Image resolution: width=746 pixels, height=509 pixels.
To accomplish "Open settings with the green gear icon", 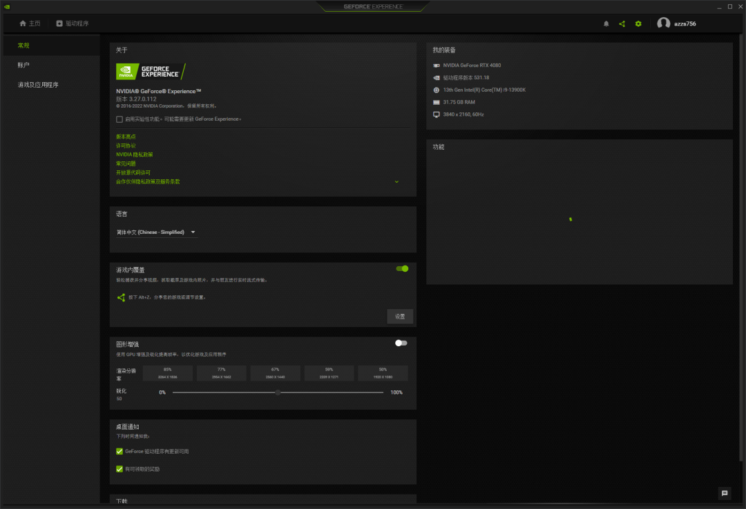I will [x=638, y=23].
